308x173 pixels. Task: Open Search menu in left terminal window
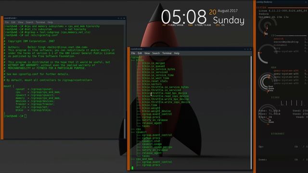pyautogui.click(x=29, y=23)
